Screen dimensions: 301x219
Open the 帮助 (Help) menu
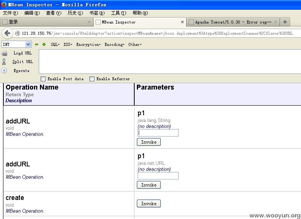140,13
